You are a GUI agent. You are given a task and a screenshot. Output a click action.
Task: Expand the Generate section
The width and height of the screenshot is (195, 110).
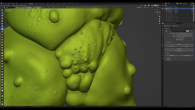click(x=168, y=58)
